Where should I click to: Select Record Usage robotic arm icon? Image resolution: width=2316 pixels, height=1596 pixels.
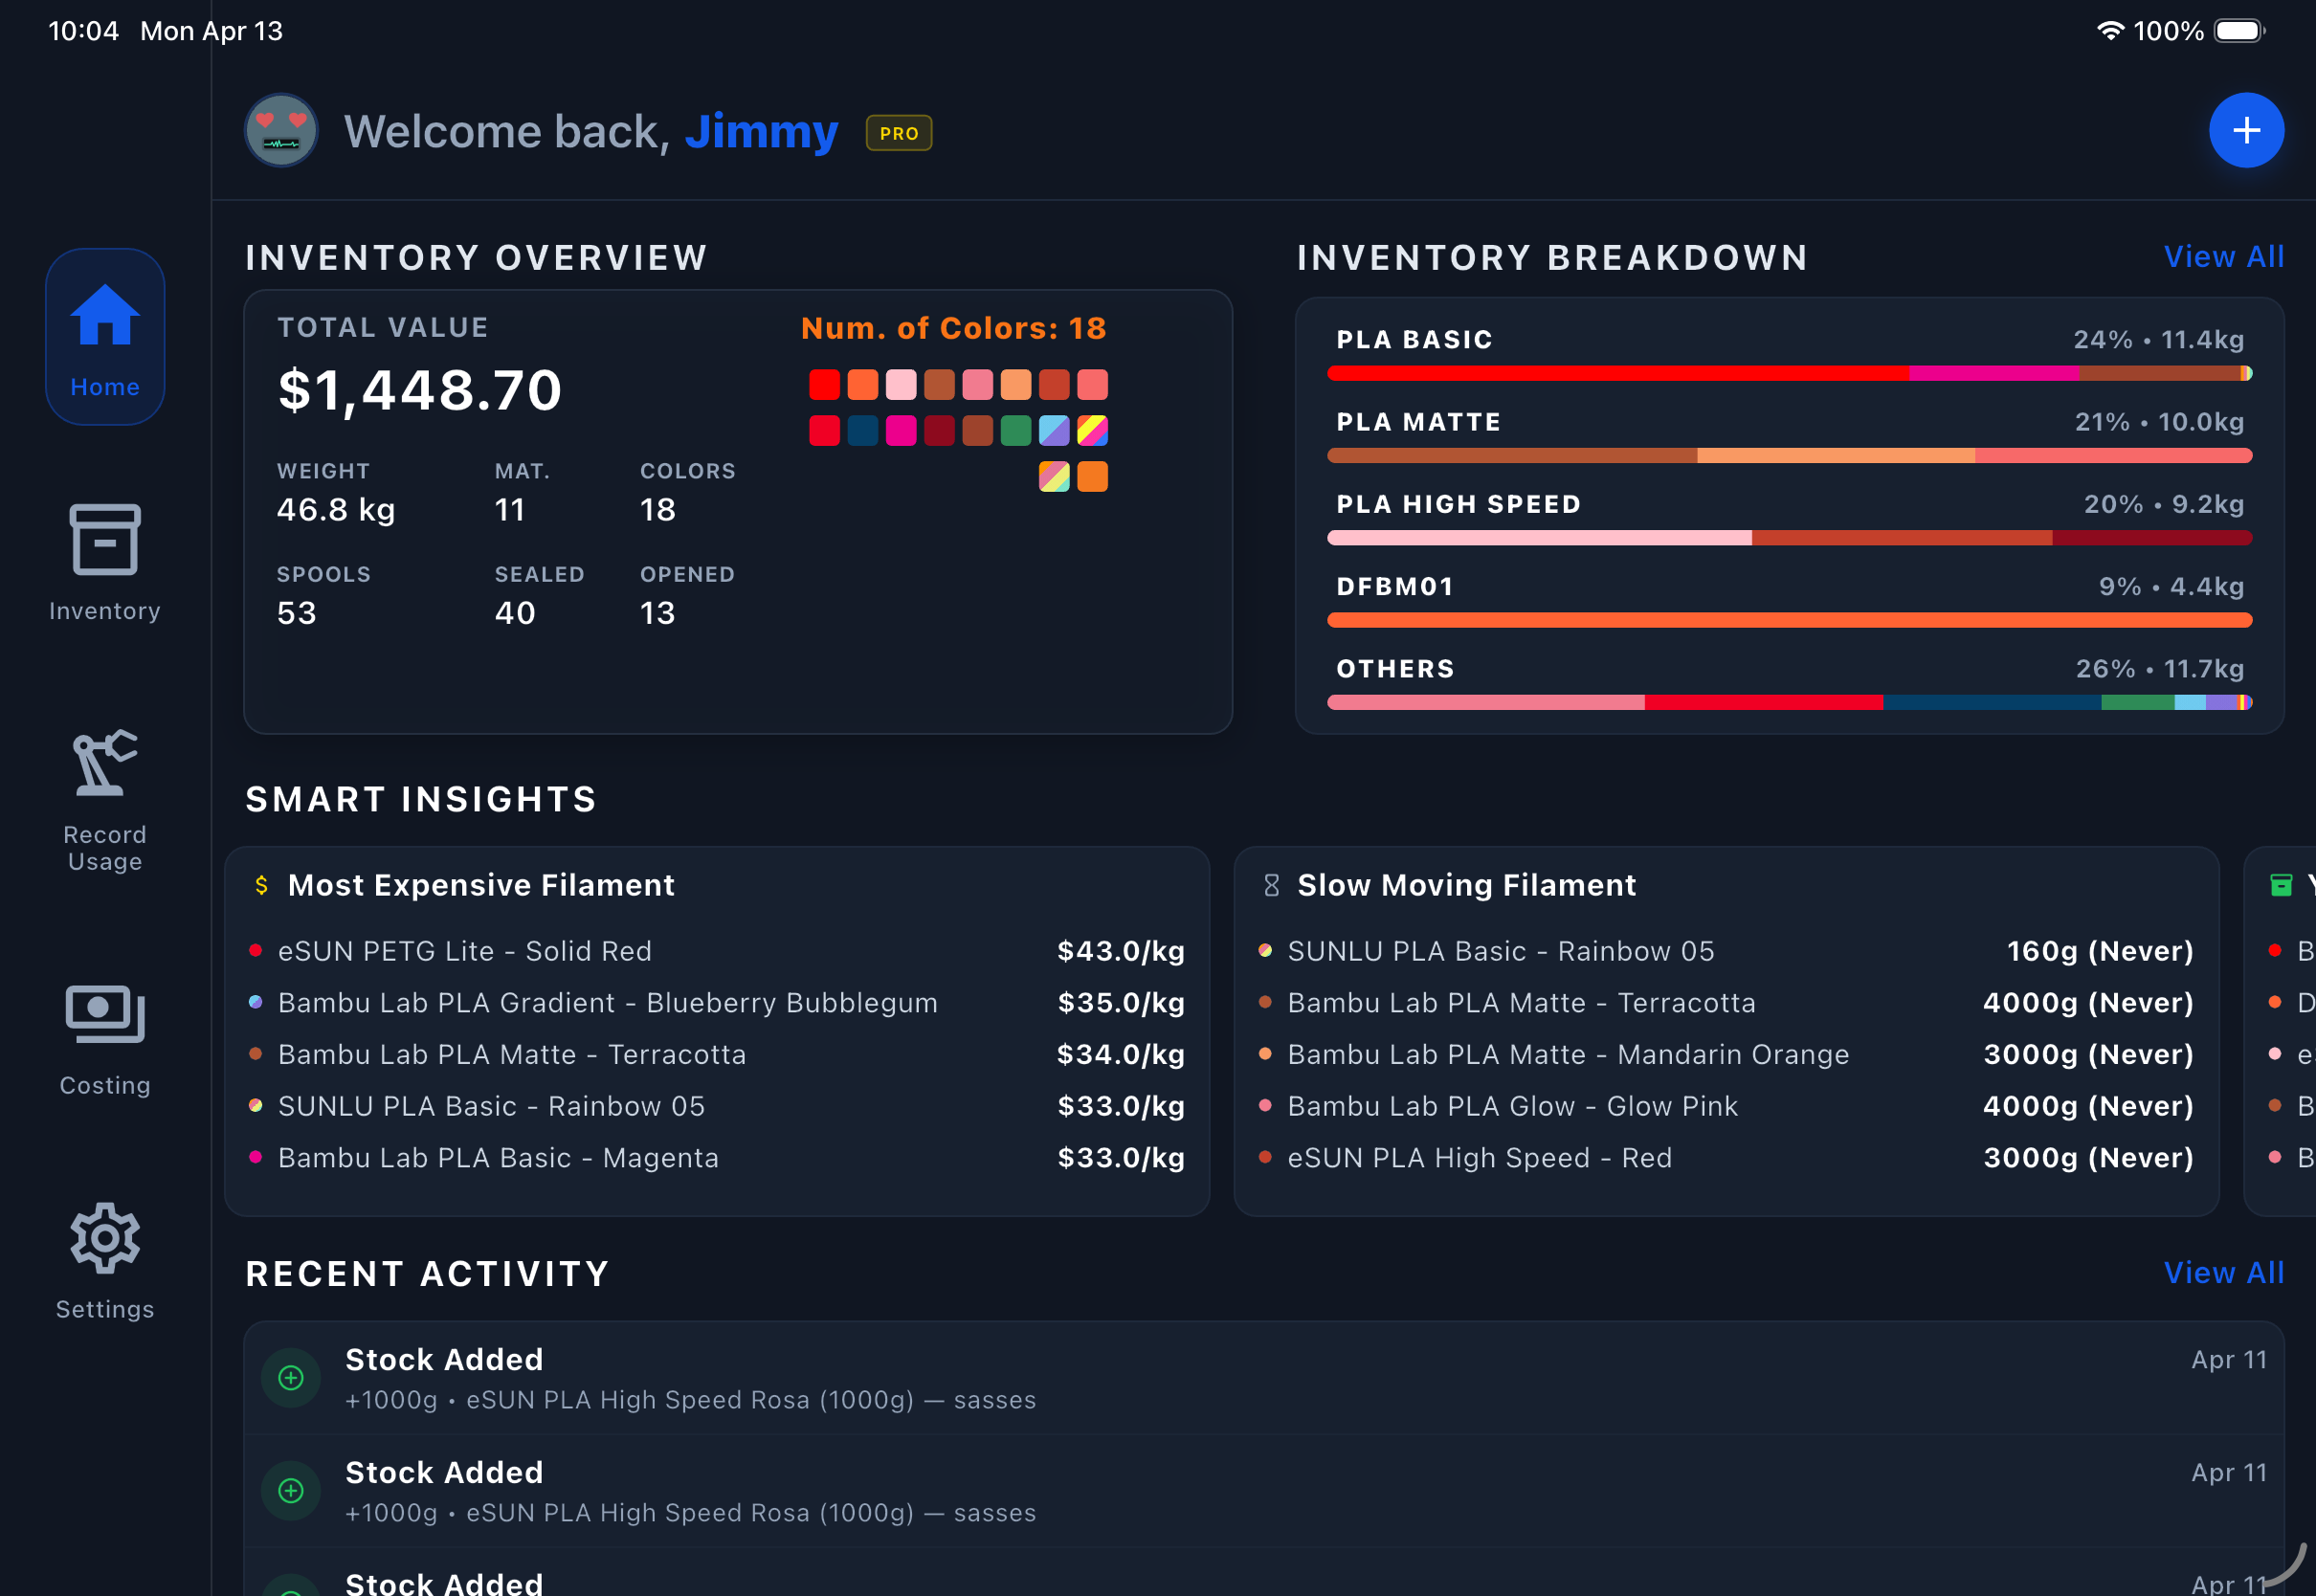tap(105, 764)
